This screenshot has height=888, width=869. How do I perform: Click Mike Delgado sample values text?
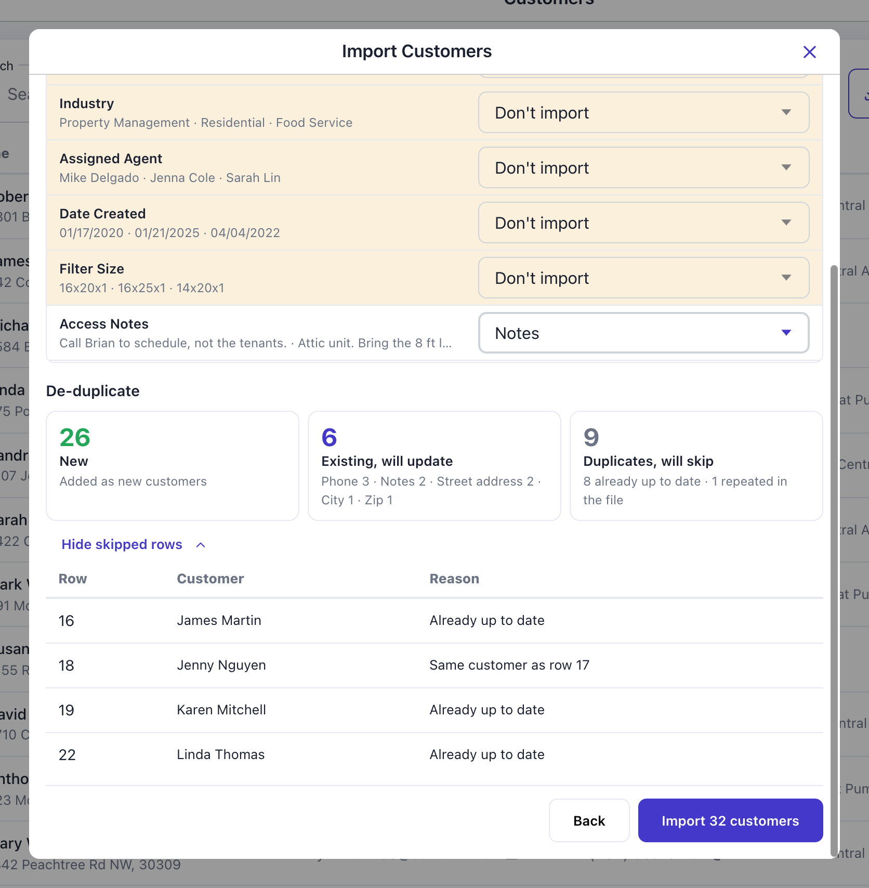pos(170,178)
